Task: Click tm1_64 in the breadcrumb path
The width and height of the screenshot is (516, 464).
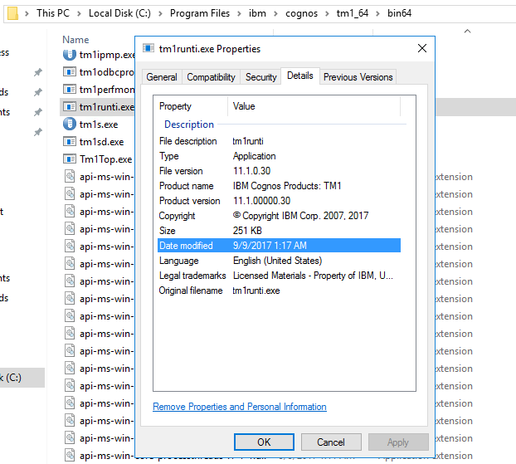Action: pyautogui.click(x=352, y=13)
